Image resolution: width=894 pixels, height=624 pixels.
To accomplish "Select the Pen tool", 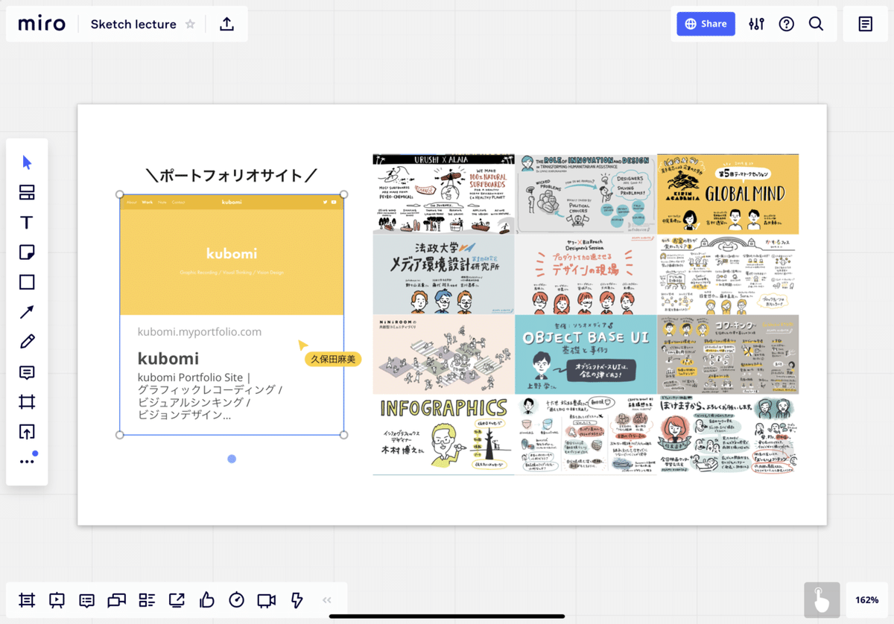I will tap(26, 341).
